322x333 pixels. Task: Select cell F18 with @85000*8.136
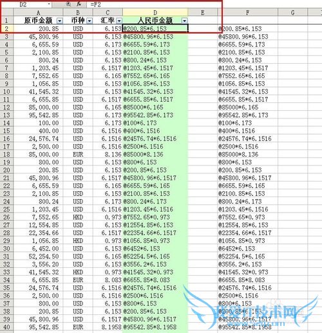[x=247, y=154]
